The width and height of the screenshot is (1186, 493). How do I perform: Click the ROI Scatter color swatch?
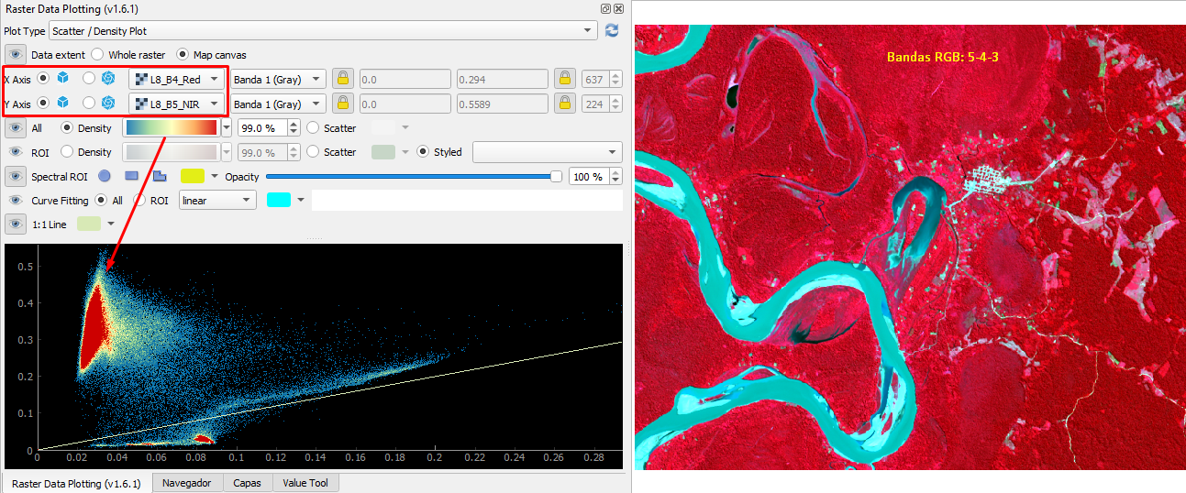[x=382, y=152]
